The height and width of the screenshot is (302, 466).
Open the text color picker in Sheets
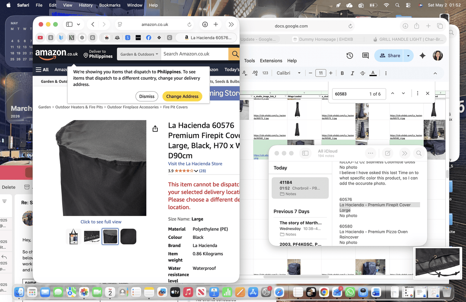[373, 73]
